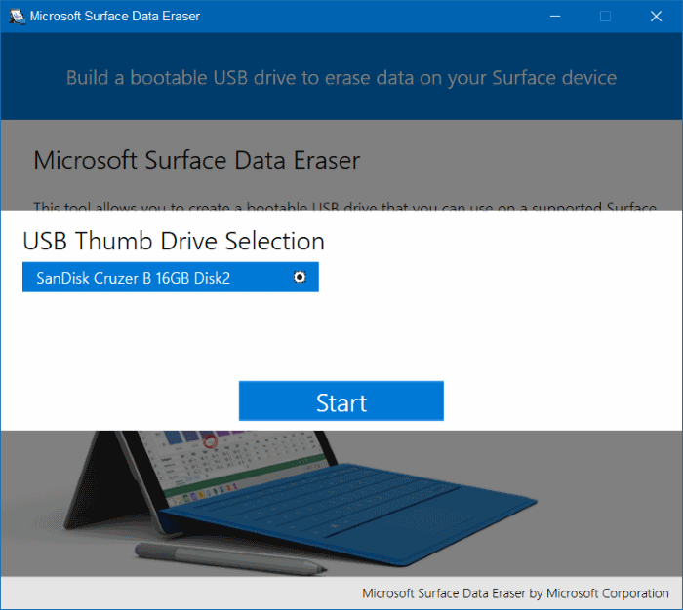This screenshot has width=683, height=610.
Task: Close the Microsoft Surface Data Eraser window
Action: point(656,17)
